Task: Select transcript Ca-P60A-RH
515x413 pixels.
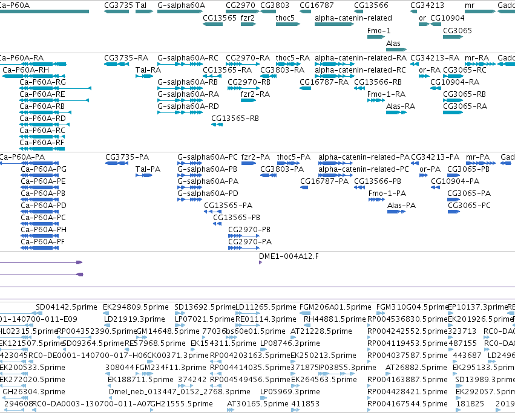Action: point(25,70)
